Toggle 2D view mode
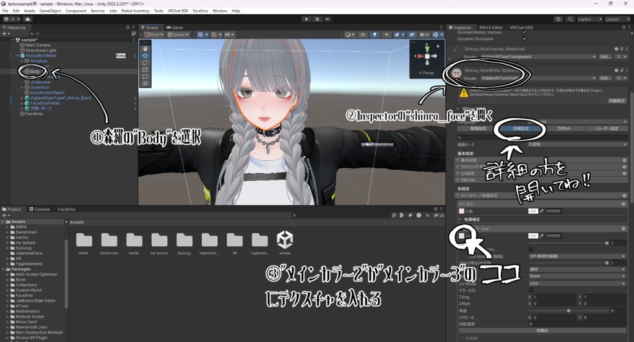The height and width of the screenshot is (342, 634). click(x=363, y=35)
